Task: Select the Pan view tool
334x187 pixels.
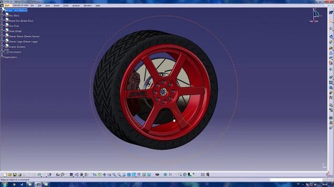Action: [x=104, y=175]
